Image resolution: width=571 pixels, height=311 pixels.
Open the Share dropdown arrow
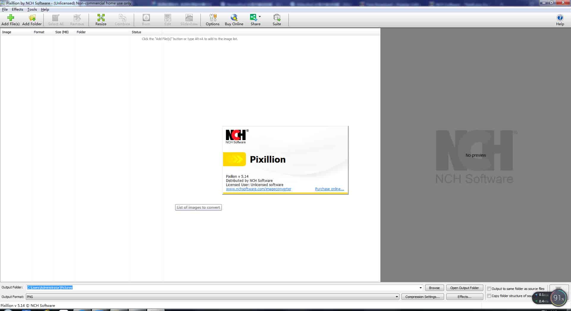[x=260, y=17]
